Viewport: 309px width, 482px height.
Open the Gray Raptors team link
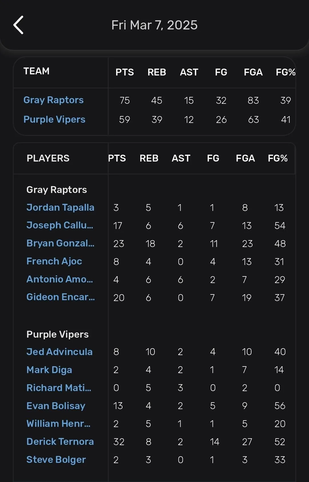(54, 100)
